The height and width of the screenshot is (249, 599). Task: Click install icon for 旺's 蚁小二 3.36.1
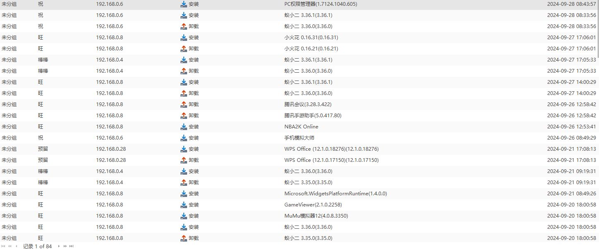click(184, 82)
